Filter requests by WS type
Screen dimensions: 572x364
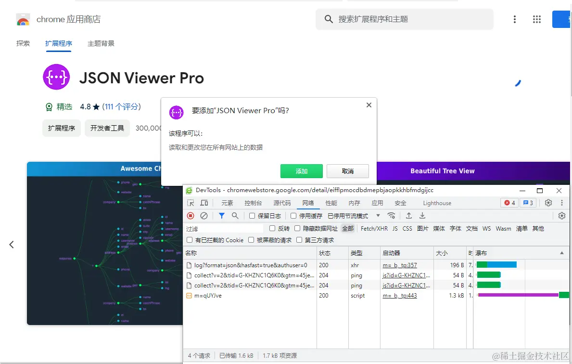click(487, 229)
